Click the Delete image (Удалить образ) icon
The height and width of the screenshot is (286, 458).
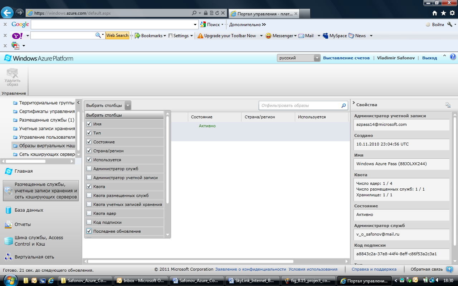coord(13,73)
